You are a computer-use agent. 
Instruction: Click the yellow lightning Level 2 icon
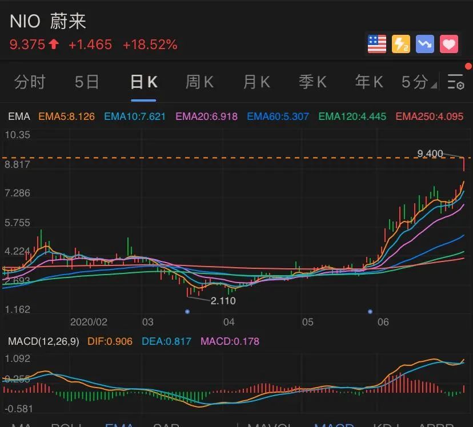401,44
